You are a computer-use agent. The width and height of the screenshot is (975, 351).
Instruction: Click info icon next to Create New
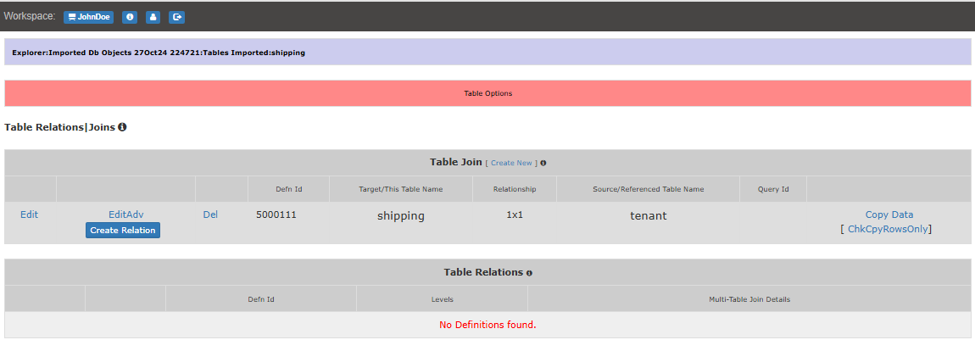(x=543, y=163)
